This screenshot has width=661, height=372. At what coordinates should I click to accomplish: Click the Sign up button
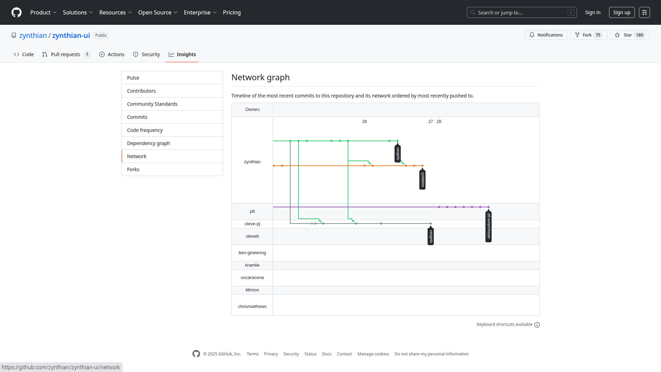click(x=621, y=12)
